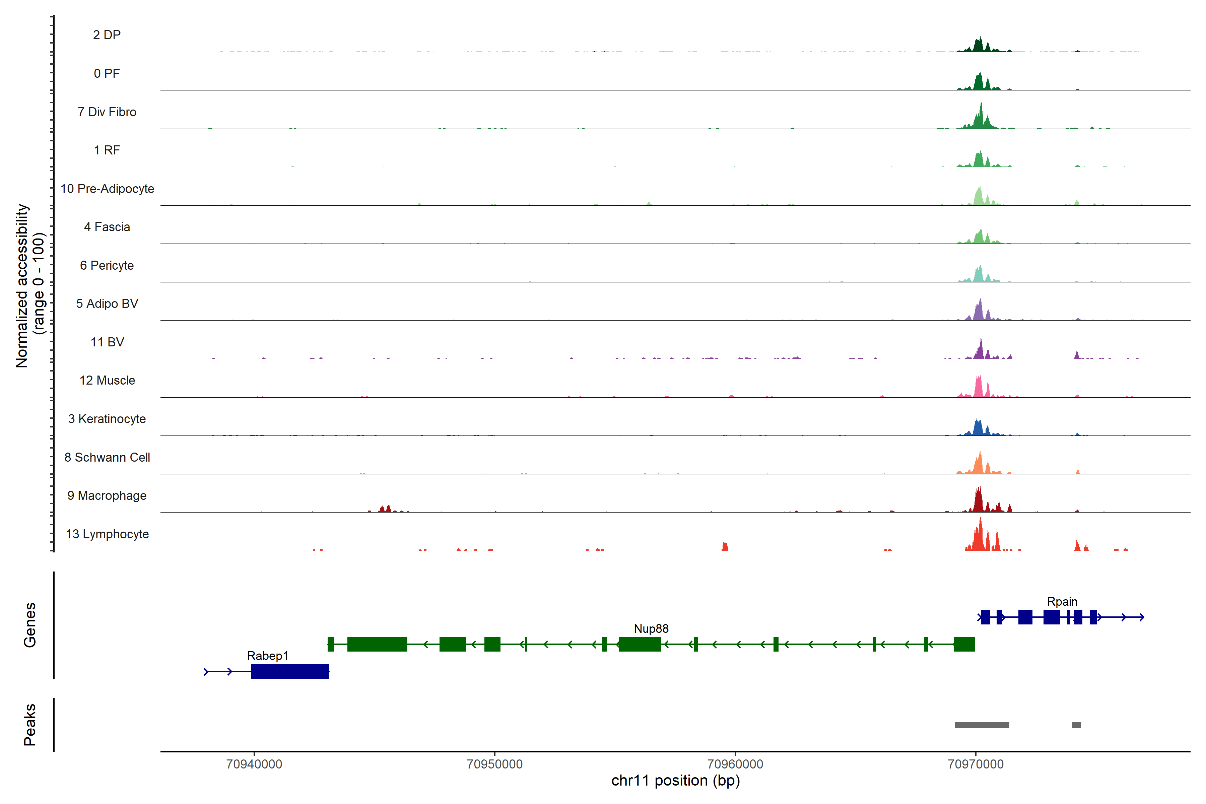Viewport: 1206px width, 804px height.
Task: Select the 9 Macrophage track label
Action: (107, 495)
